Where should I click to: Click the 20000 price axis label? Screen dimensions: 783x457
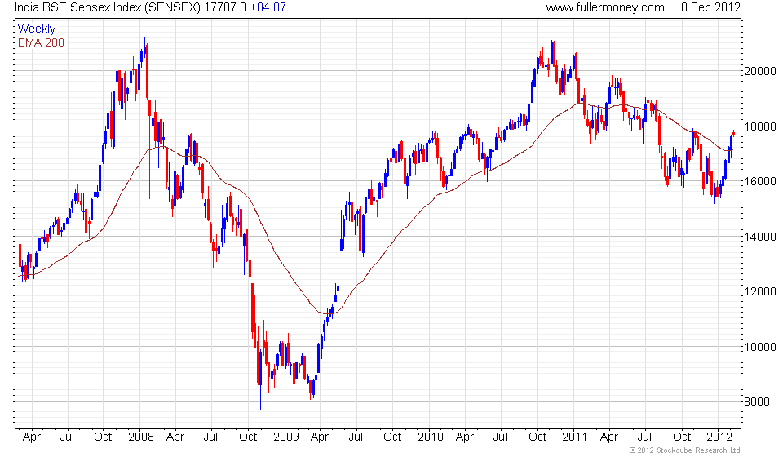(x=760, y=72)
